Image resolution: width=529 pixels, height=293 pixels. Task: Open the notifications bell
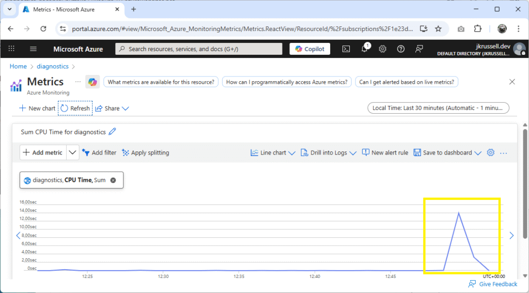click(x=365, y=49)
